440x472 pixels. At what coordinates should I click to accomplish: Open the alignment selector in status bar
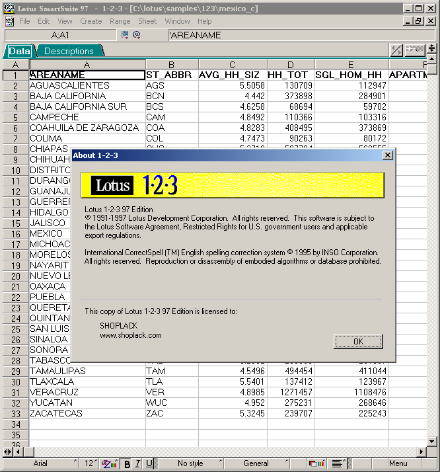tap(338, 463)
